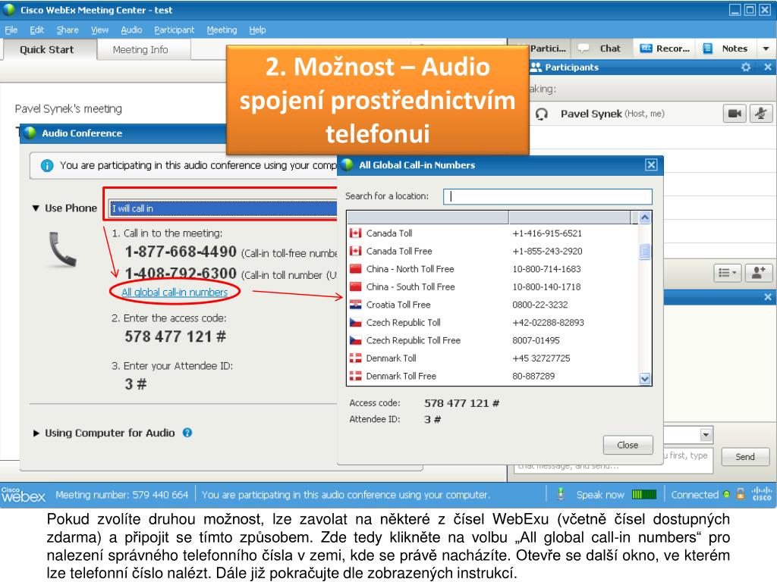This screenshot has height=582, width=777.
Task: Click the lock icon in status bar
Action: point(741,494)
